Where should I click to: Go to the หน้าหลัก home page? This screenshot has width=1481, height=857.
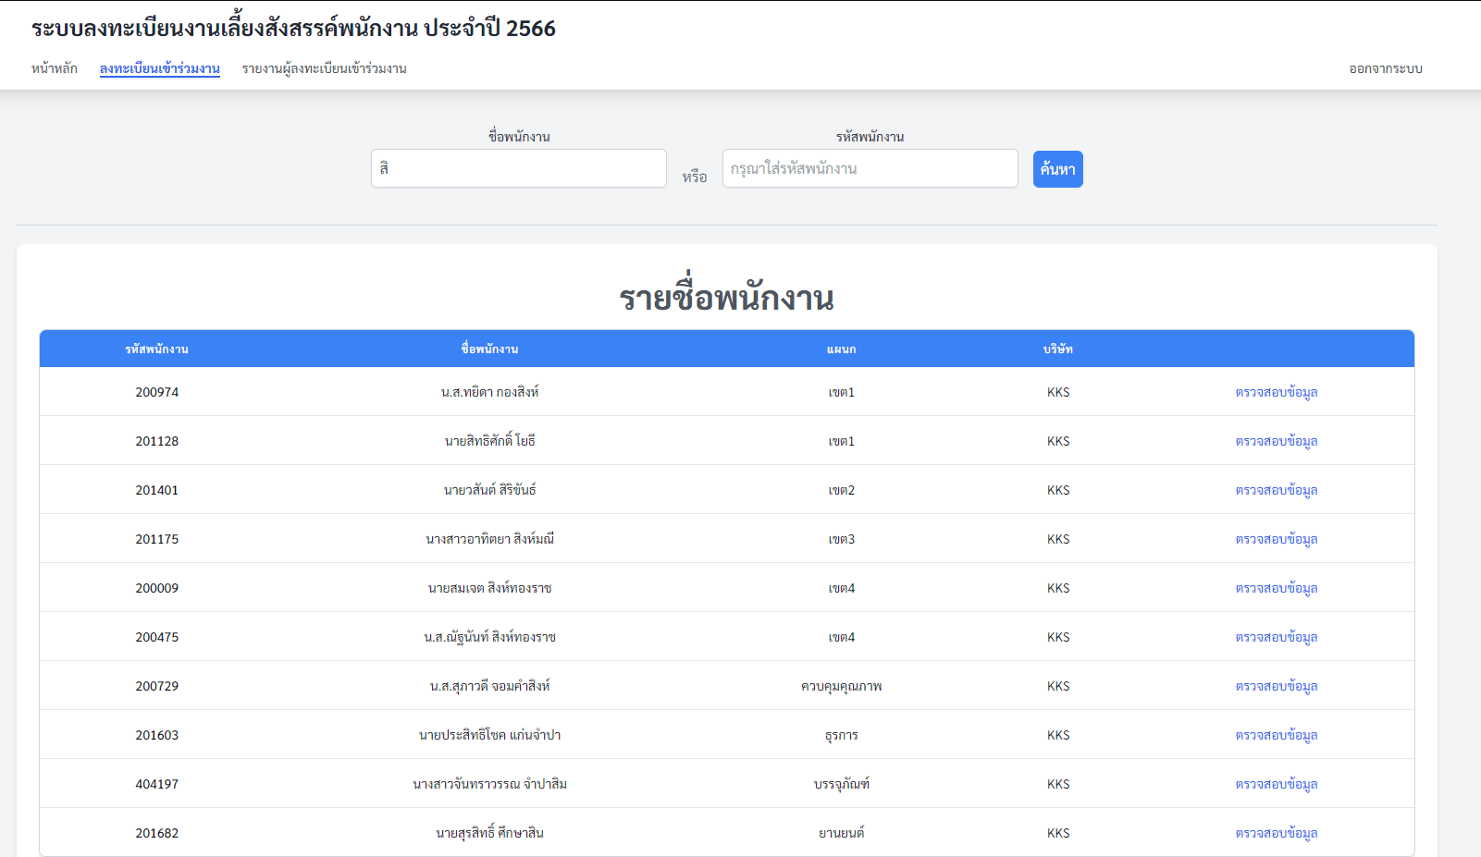pos(55,68)
